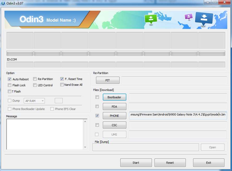Click the Start button

(x=136, y=163)
